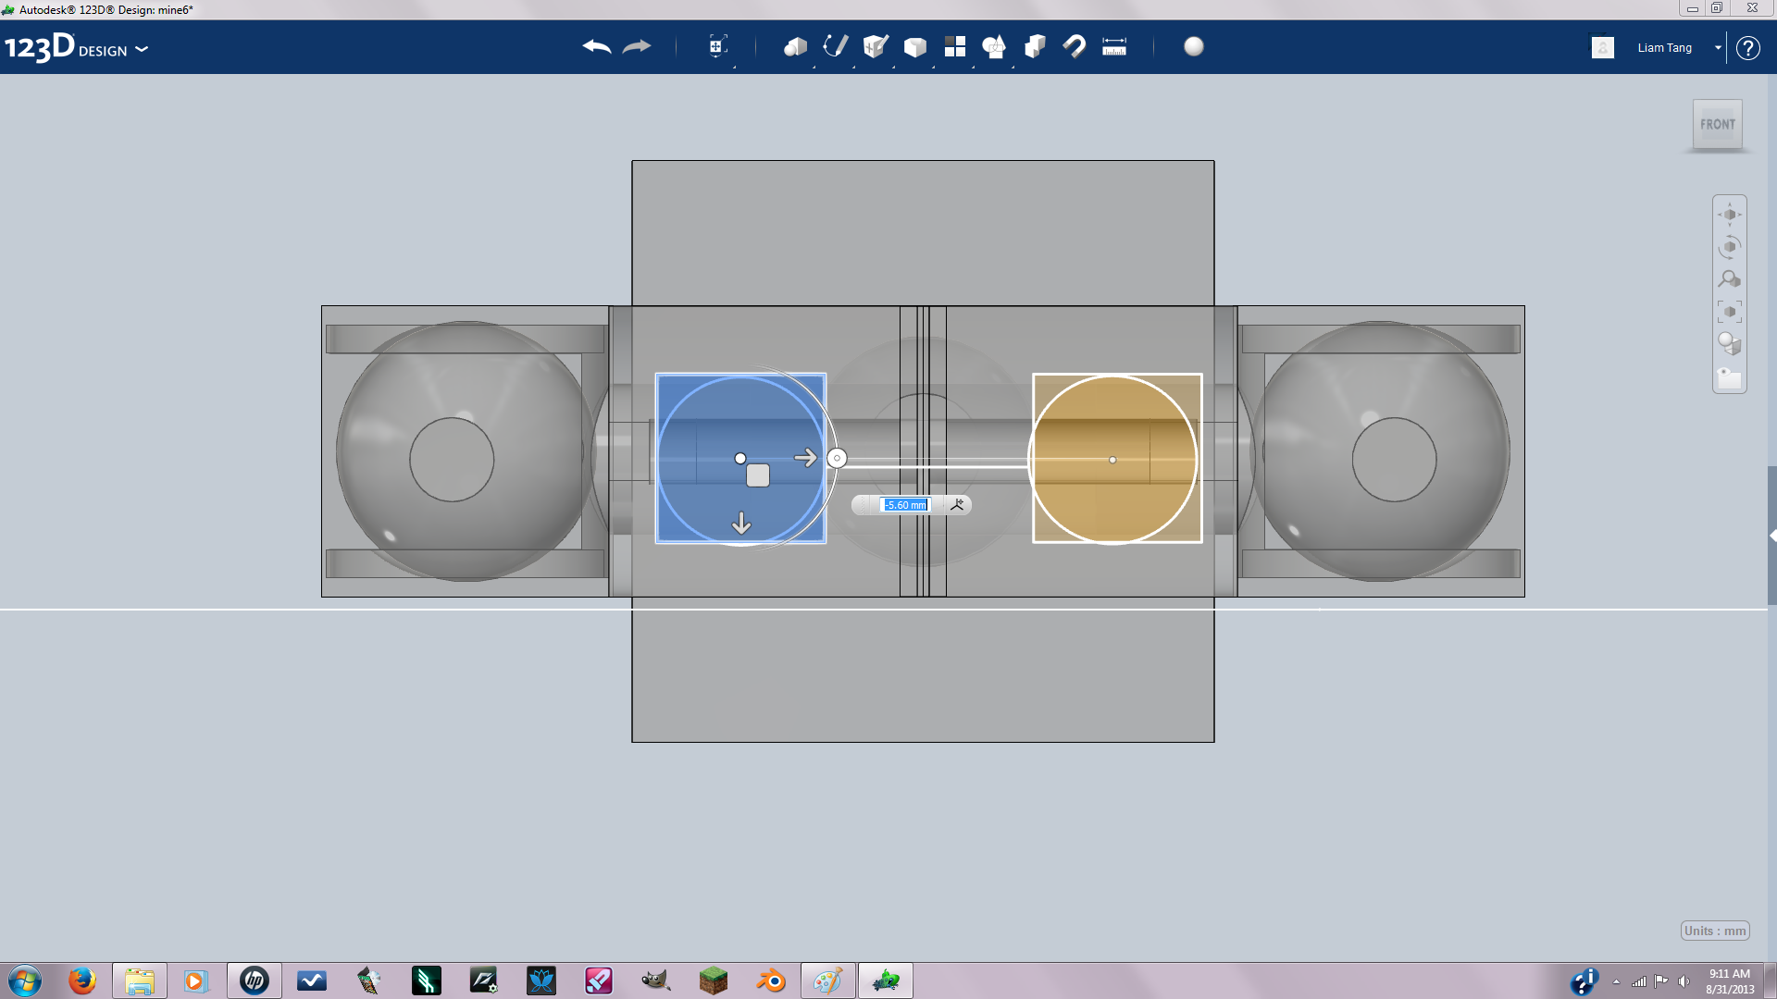
Task: Open the Construct tool
Action: pos(876,46)
